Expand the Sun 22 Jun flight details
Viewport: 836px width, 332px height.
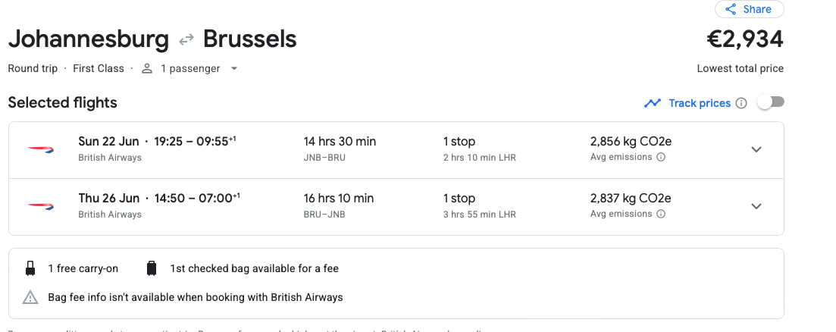756,149
